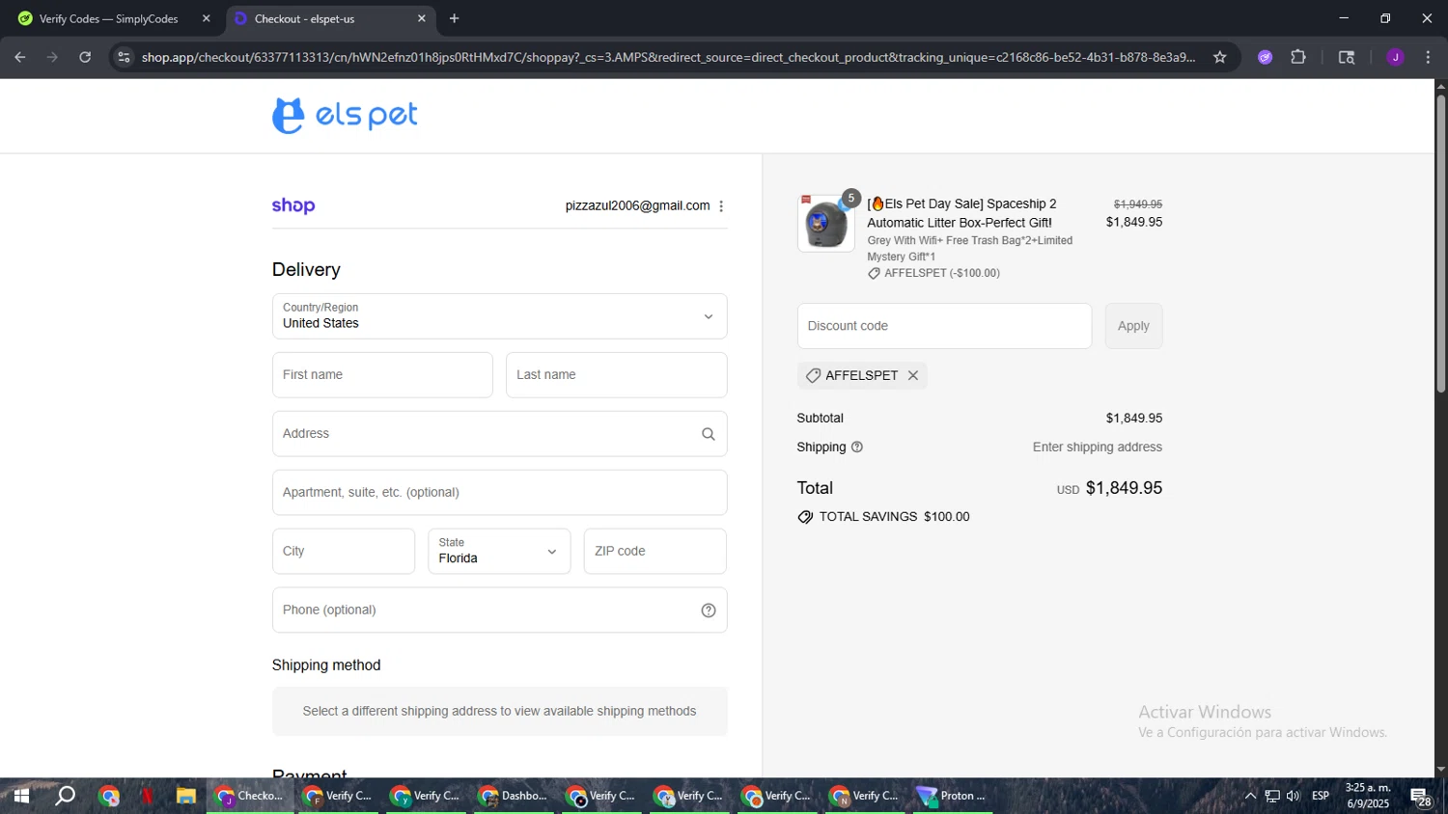This screenshot has width=1448, height=814.
Task: Click the Apply discount button
Action: click(x=1133, y=326)
